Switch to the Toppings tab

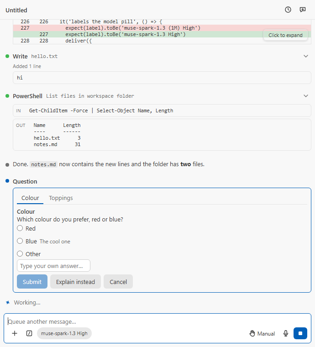click(x=61, y=198)
